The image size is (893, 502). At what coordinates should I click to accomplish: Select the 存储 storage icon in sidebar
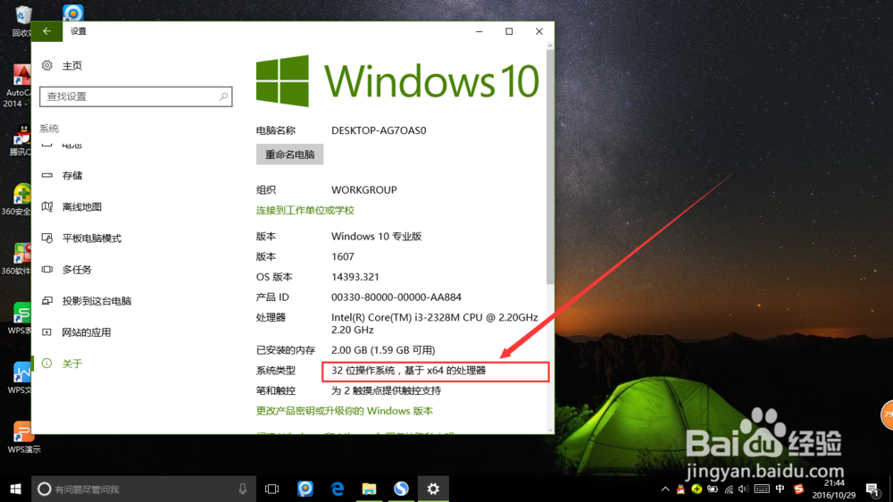[x=47, y=175]
